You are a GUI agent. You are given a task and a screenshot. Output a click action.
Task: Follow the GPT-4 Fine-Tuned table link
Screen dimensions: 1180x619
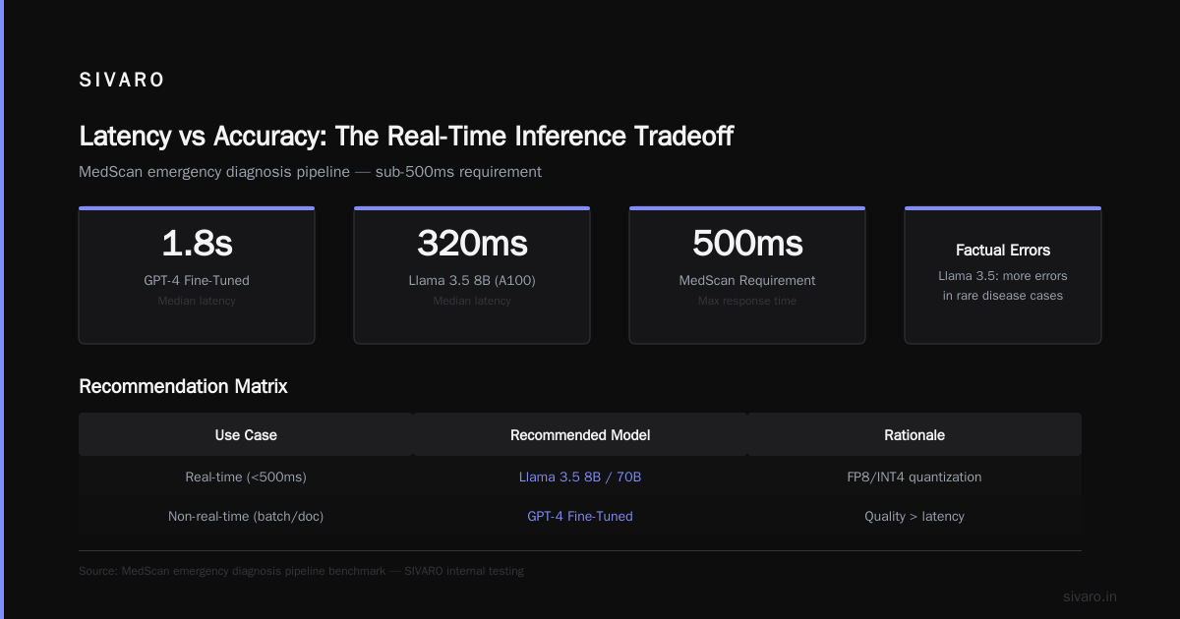[580, 516]
